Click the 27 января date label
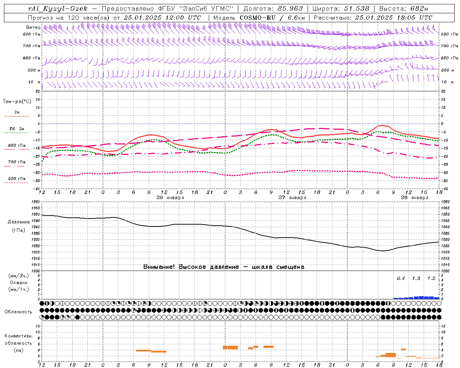This screenshot has width=460, height=368. coord(293,198)
